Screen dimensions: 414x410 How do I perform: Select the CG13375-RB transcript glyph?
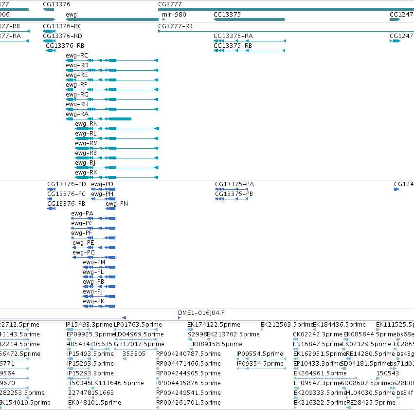pos(250,51)
